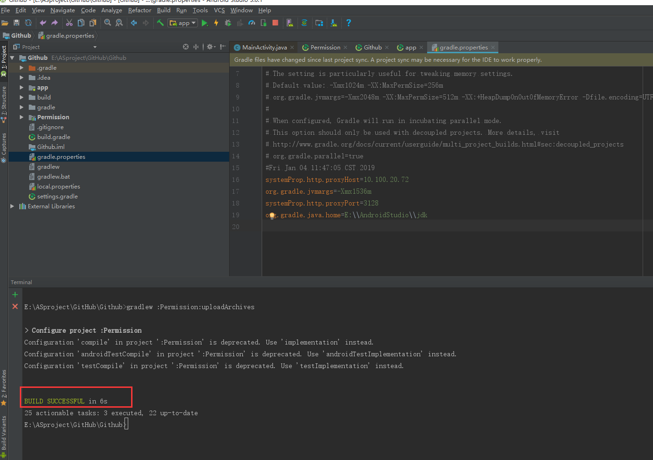
Task: Open the app run configuration dropdown
Action: click(x=182, y=23)
